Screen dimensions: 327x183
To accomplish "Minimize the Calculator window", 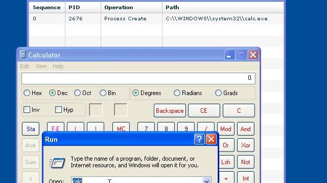I will click(x=229, y=55).
